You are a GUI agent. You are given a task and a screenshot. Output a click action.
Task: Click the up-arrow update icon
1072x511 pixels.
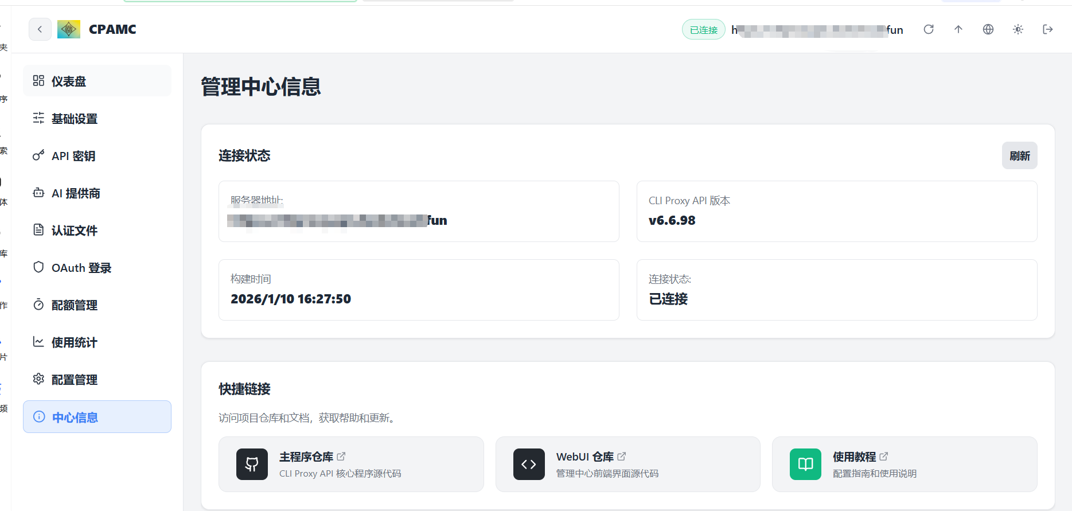[x=958, y=29]
